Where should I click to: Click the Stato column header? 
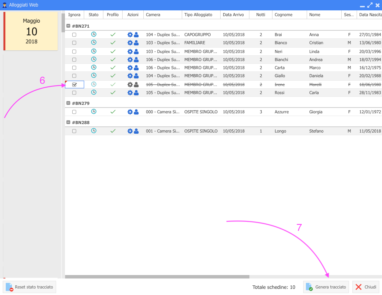(93, 15)
